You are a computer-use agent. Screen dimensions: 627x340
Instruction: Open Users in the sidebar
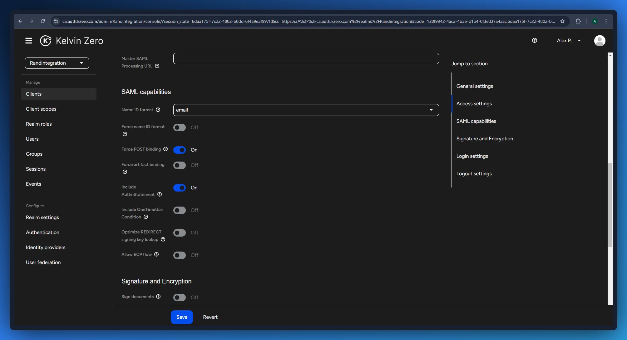(x=59, y=139)
